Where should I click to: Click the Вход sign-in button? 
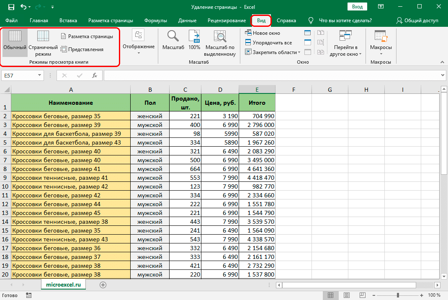357,7
